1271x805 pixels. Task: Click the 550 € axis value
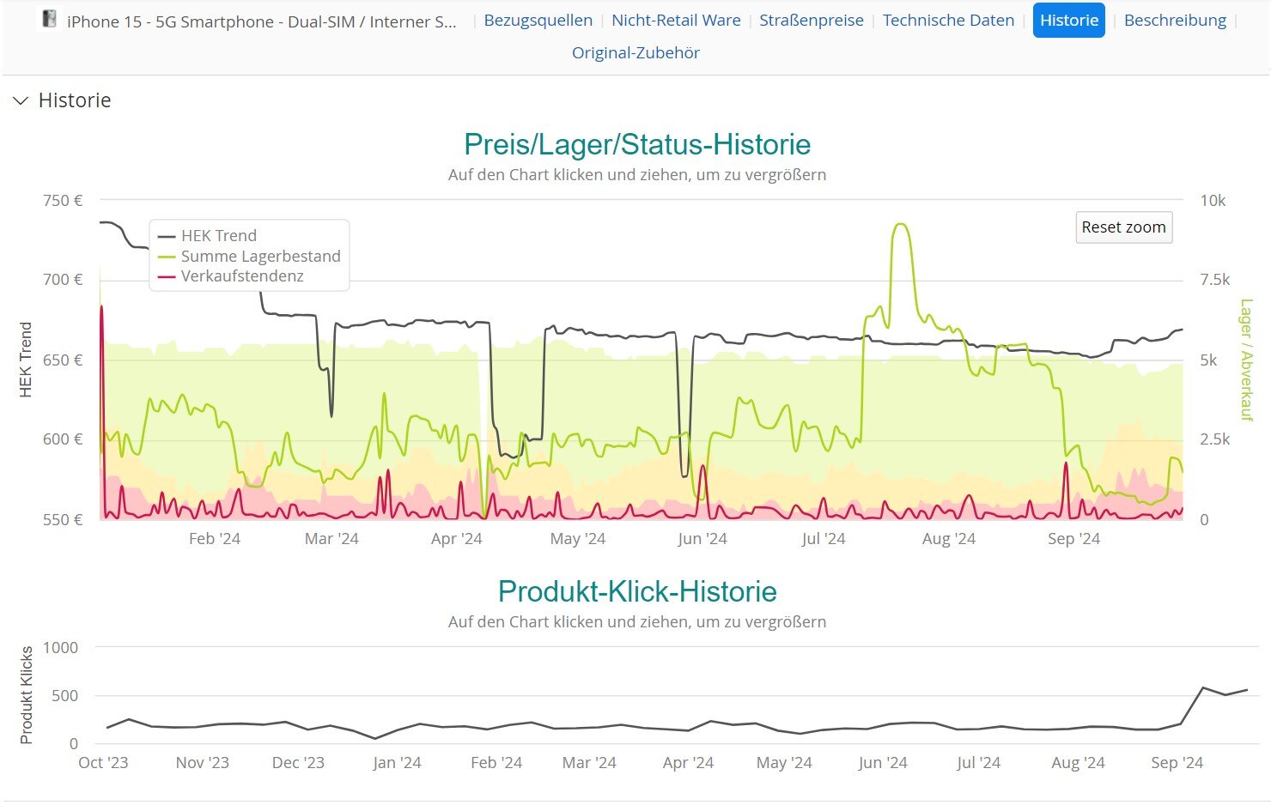[x=63, y=520]
